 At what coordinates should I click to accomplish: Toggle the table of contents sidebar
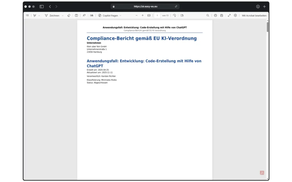click(27, 15)
